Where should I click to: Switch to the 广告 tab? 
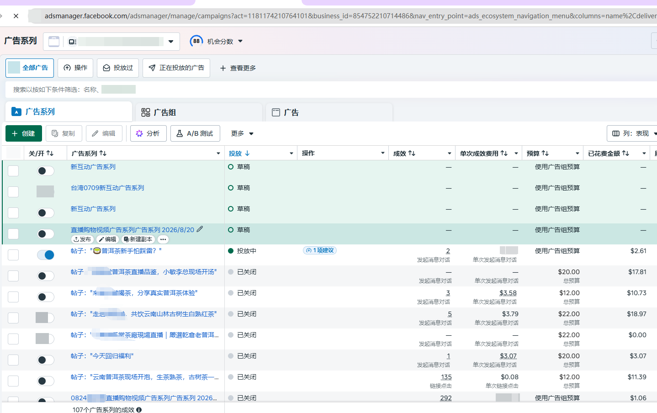[329, 112]
